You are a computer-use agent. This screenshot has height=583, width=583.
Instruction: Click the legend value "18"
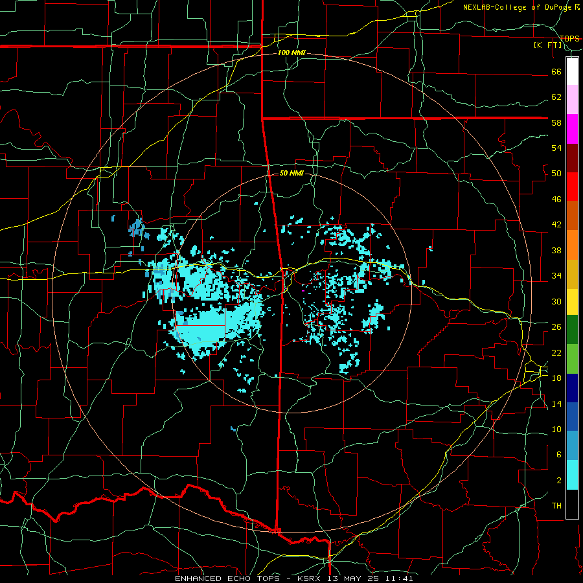(x=556, y=378)
